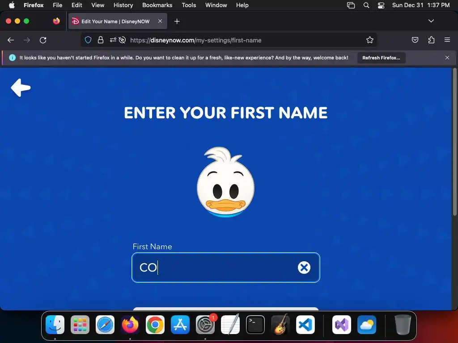Open the Tools menu
This screenshot has height=343, width=458.
(189, 5)
